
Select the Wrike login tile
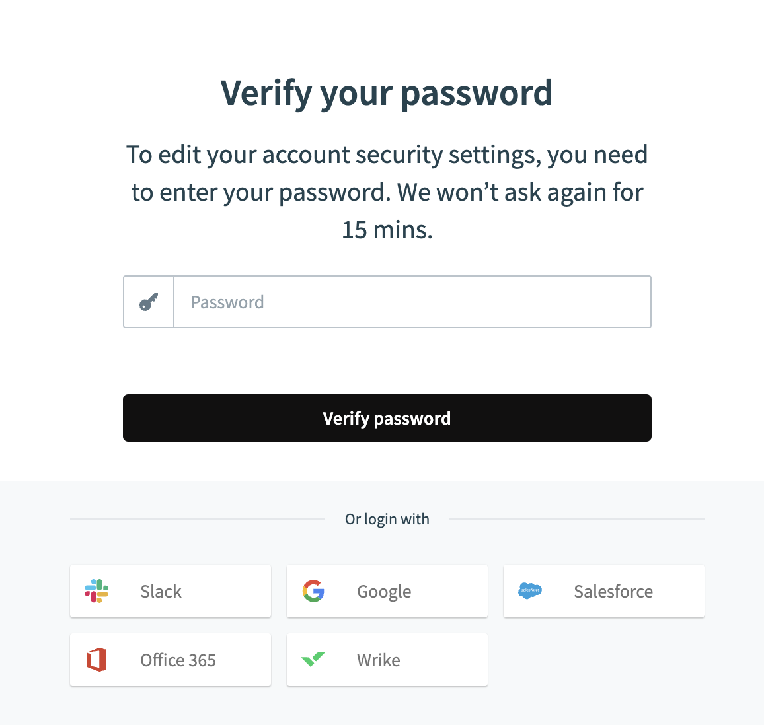click(x=387, y=659)
